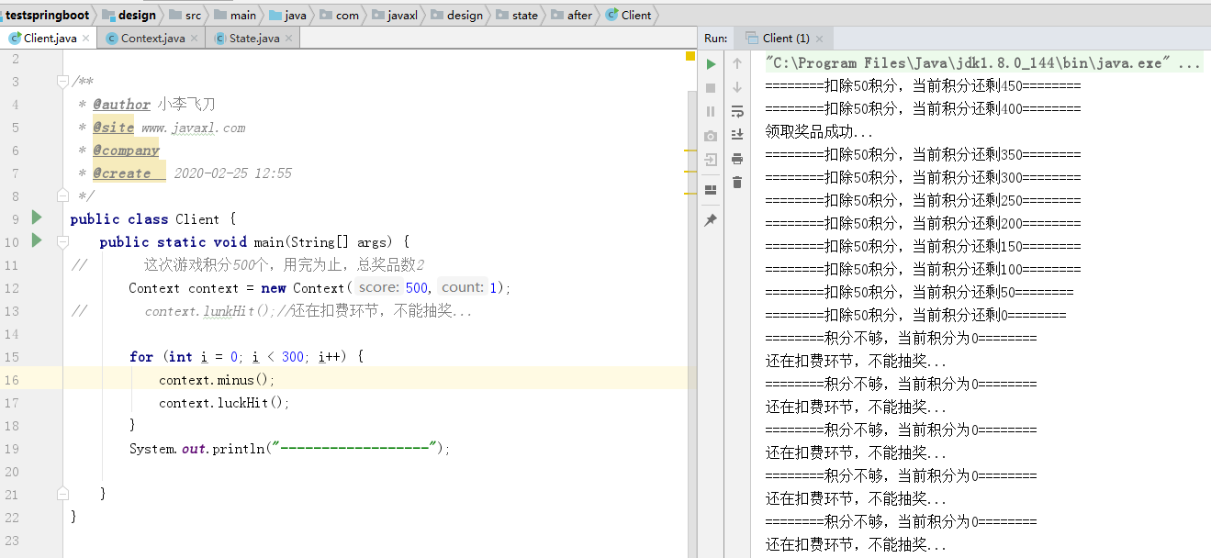The image size is (1211, 558).
Task: Click the yellow warning stripe mark beside line 8
Action: pos(690,194)
